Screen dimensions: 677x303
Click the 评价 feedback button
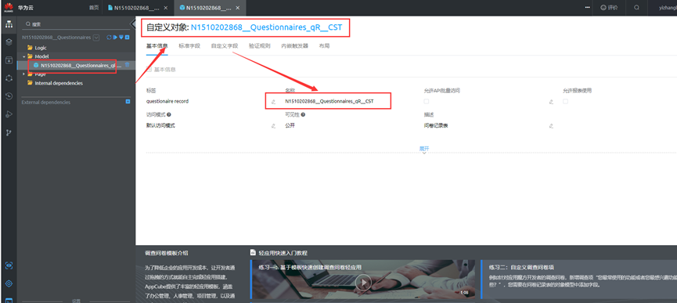(x=609, y=7)
